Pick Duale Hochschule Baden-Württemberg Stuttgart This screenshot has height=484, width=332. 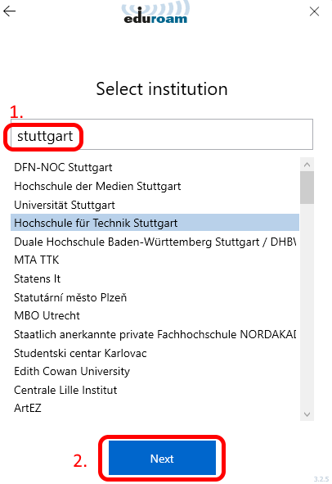click(x=155, y=242)
